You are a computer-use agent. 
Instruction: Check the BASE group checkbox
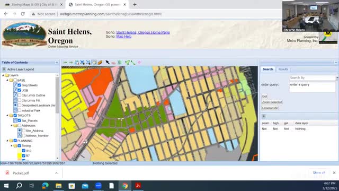click(x=15, y=80)
